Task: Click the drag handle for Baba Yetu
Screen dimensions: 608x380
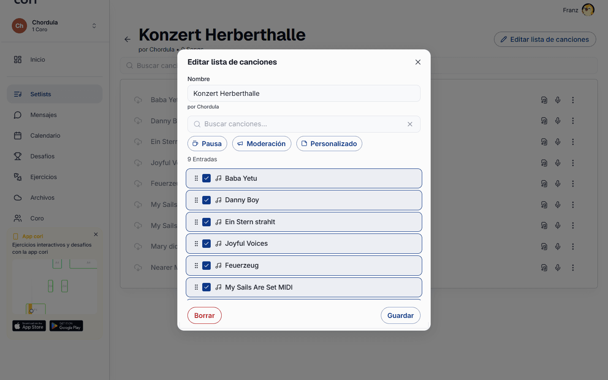Action: coord(196,178)
